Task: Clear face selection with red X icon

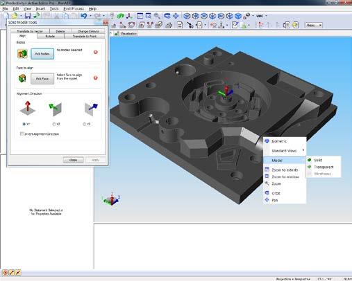Action: (x=96, y=78)
